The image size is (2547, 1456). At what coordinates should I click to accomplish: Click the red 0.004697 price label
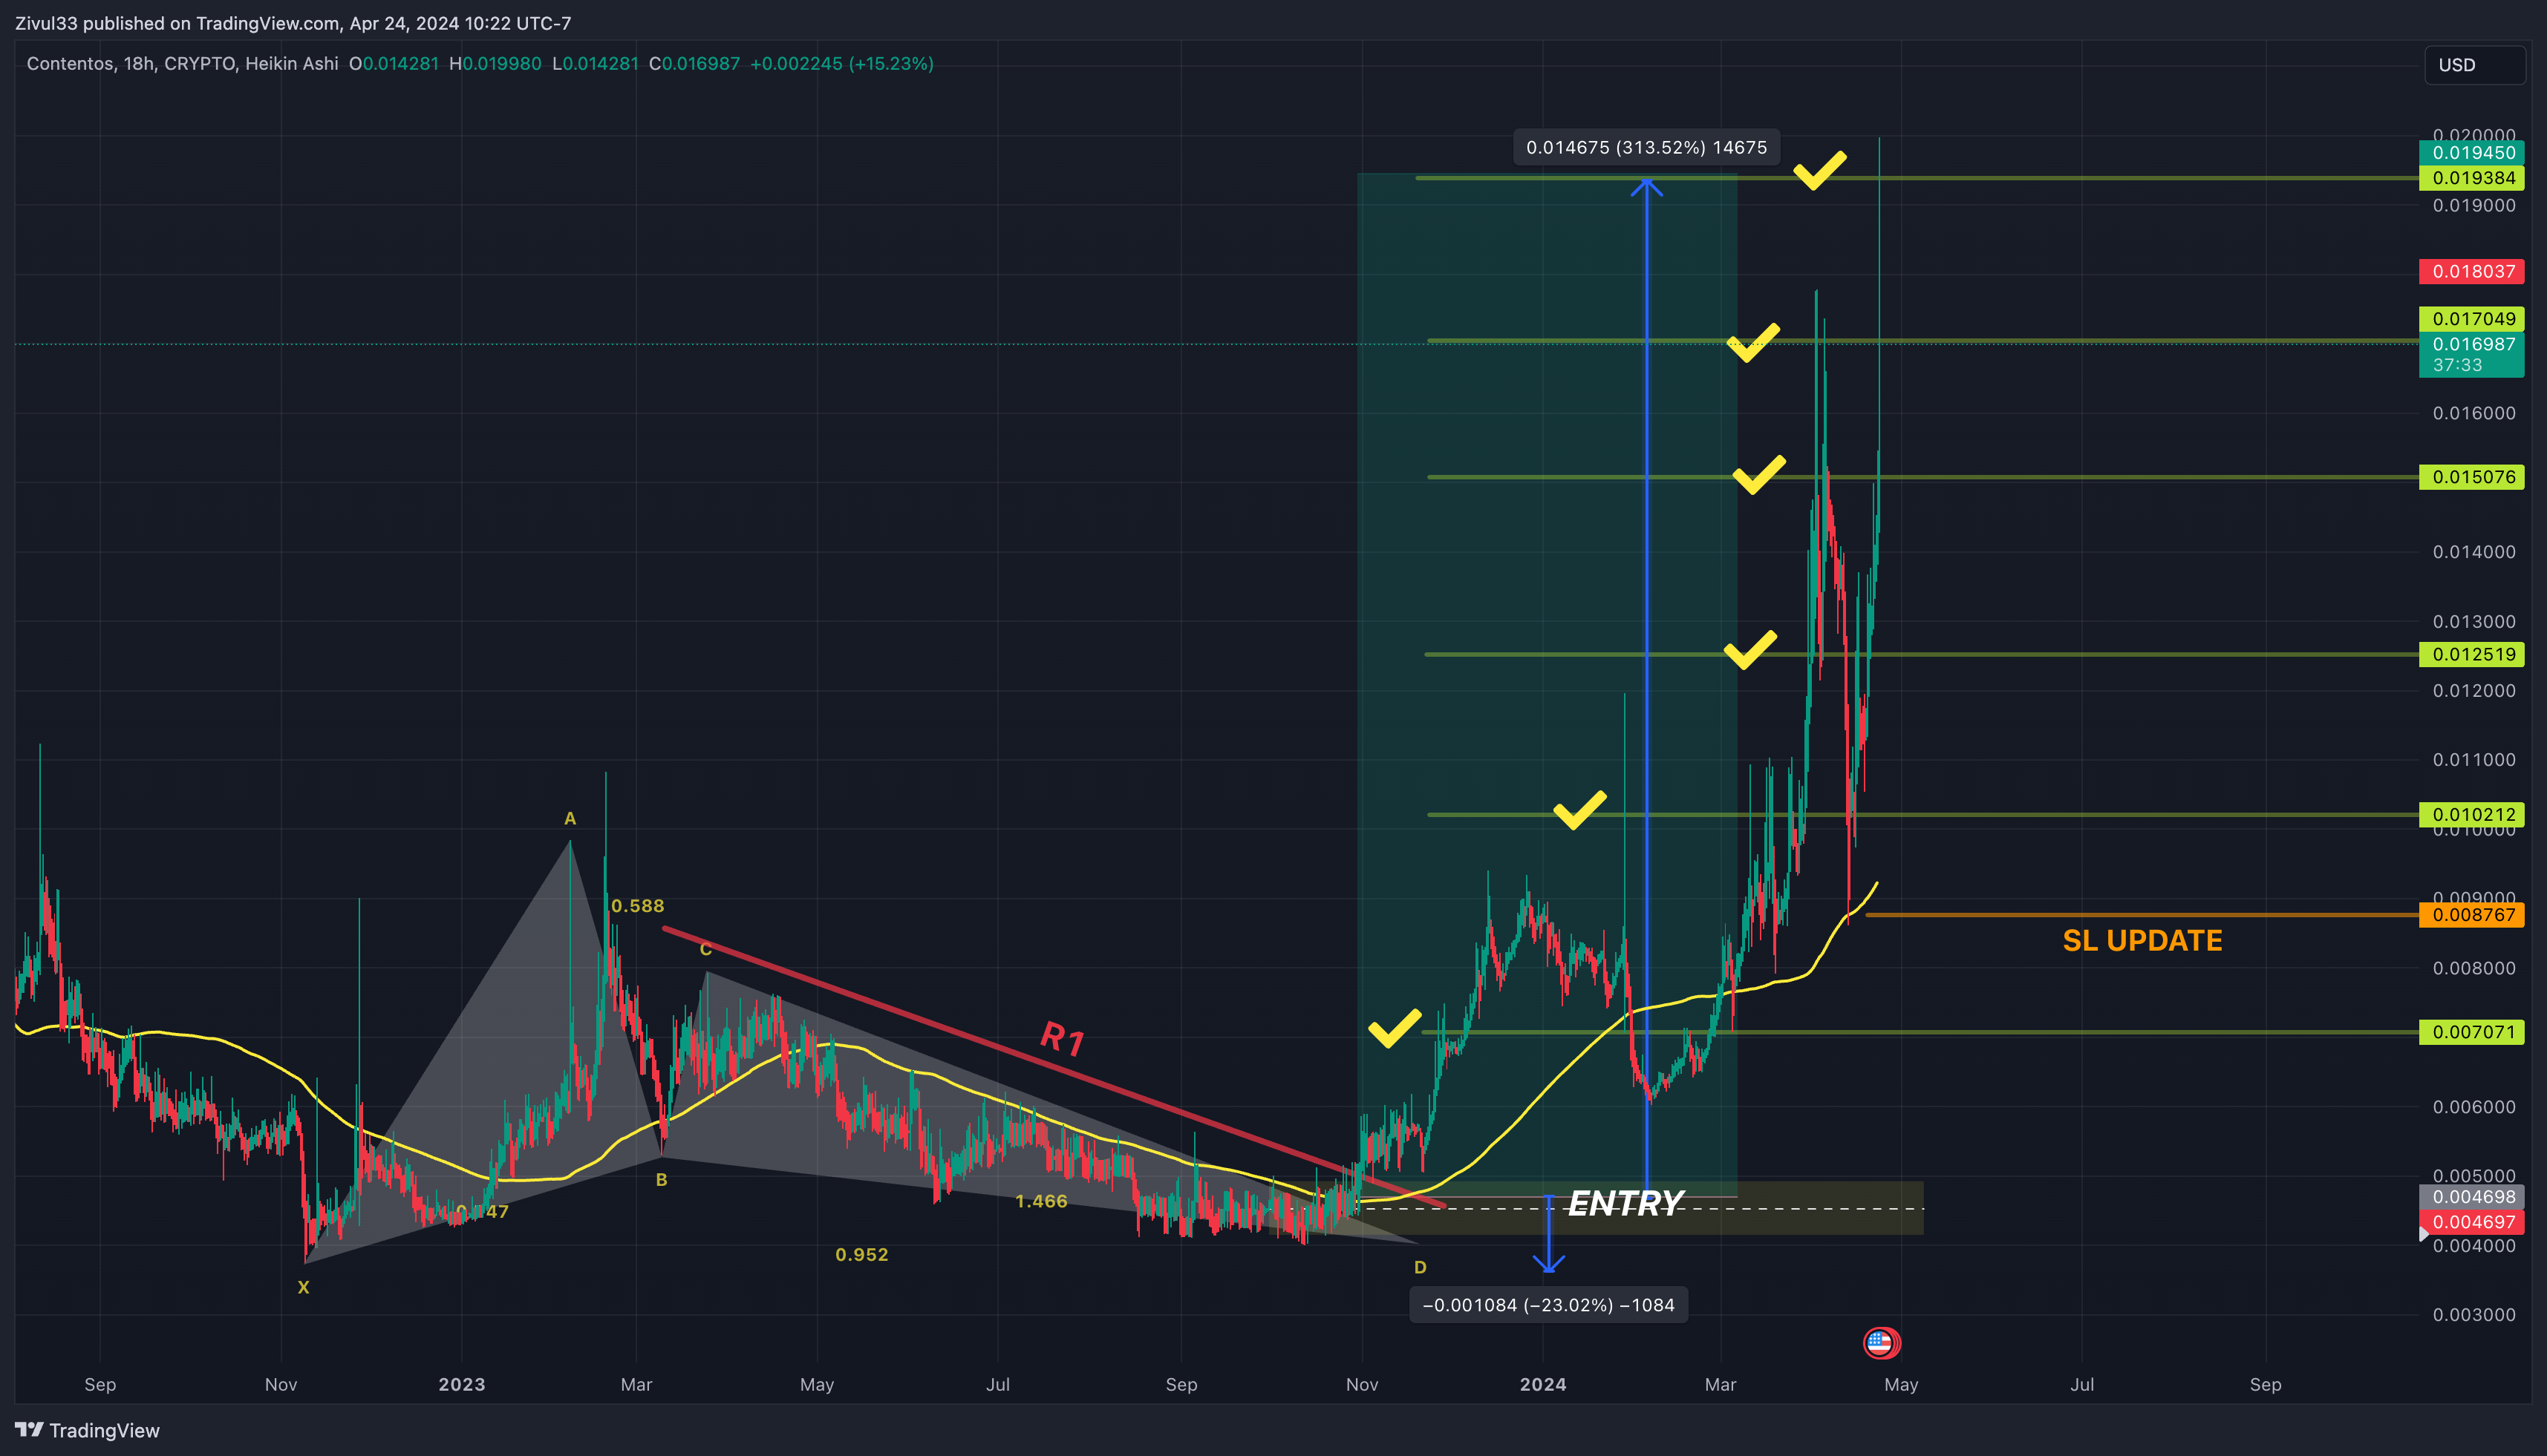(x=2472, y=1222)
